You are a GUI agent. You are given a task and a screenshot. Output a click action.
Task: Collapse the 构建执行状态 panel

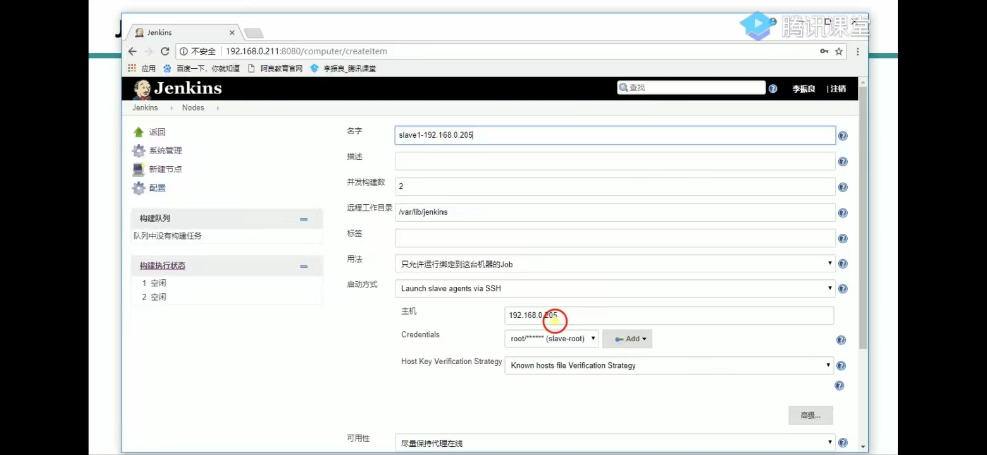304,266
